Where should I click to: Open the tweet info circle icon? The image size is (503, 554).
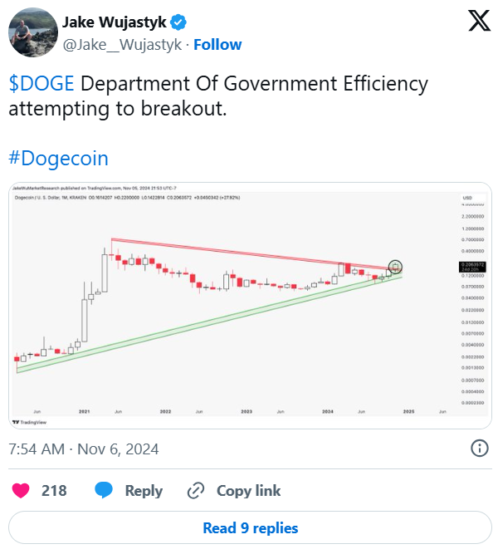click(480, 449)
